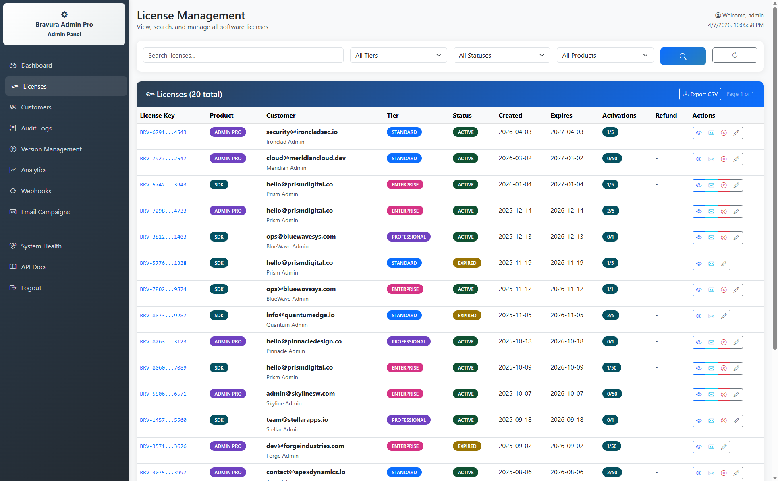
Task: Revoke license BRV-7802...9874
Action: point(724,290)
